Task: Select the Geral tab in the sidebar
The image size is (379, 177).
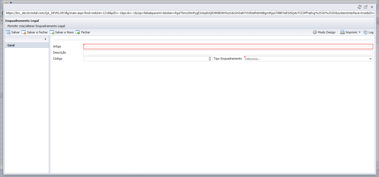Action: point(27,45)
